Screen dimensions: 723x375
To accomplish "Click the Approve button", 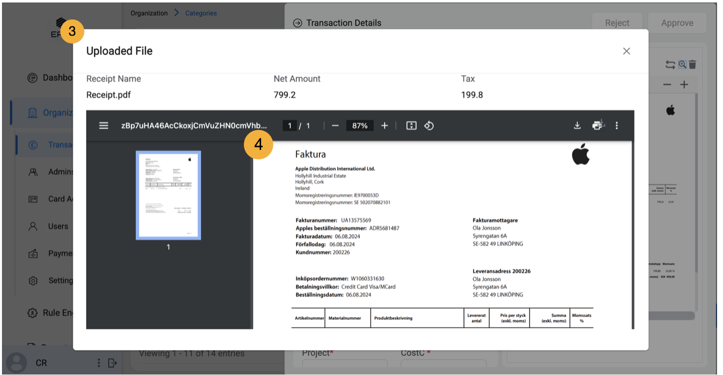I will tap(677, 23).
